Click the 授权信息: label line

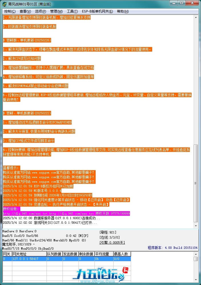[x=12, y=209]
